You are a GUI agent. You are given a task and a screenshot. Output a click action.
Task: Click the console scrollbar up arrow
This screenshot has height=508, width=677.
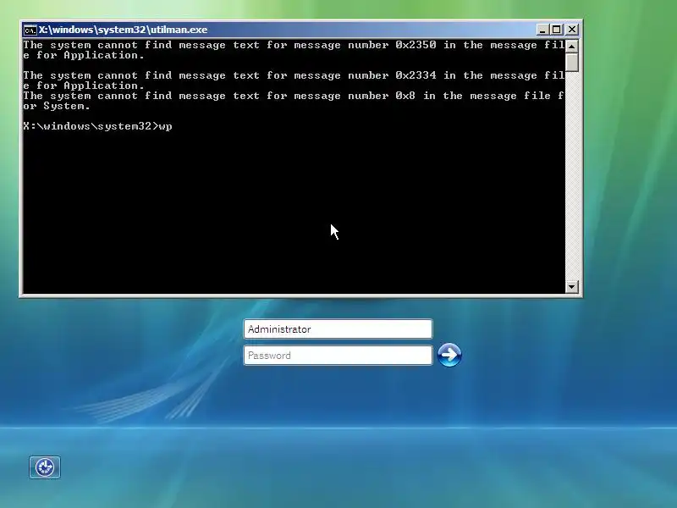(572, 46)
